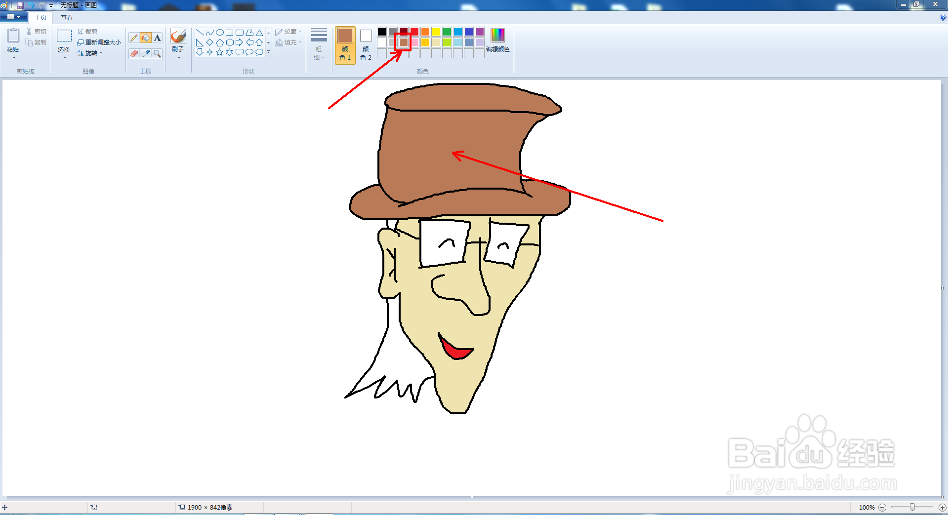Click the Save icon in the title bar
948x515 pixels.
point(20,5)
